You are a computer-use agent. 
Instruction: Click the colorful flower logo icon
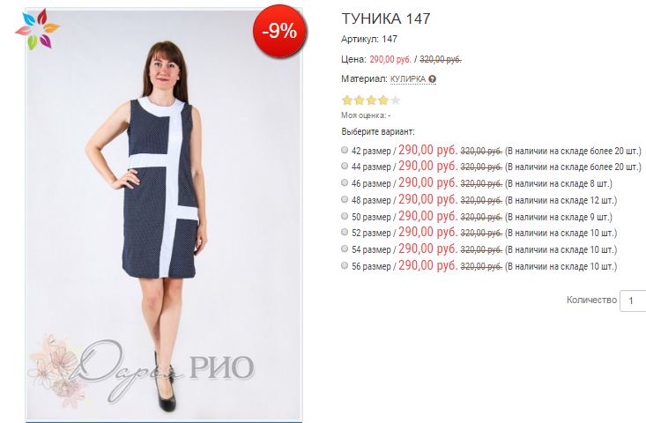tap(37, 29)
